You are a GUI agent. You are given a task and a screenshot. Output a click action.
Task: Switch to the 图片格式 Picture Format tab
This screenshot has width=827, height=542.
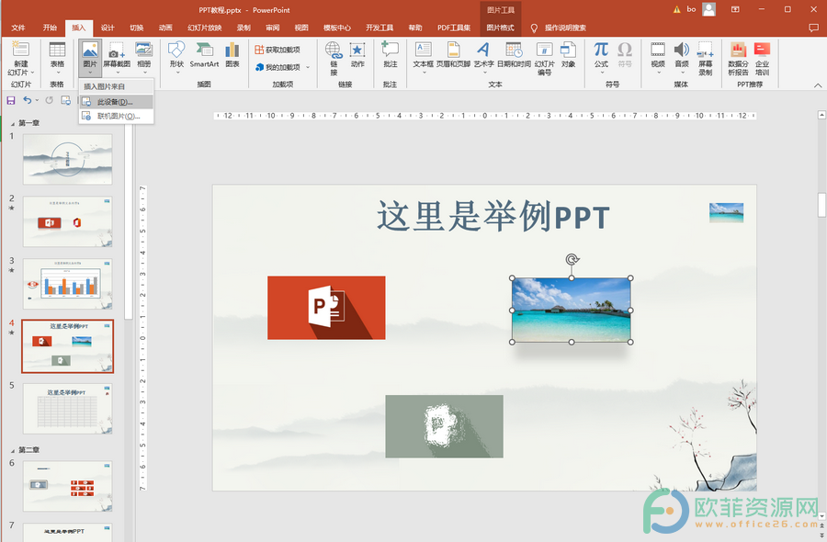click(500, 28)
